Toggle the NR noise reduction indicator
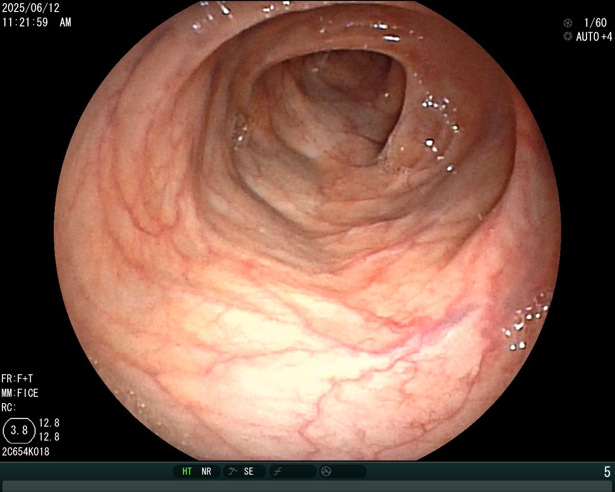 tap(207, 471)
